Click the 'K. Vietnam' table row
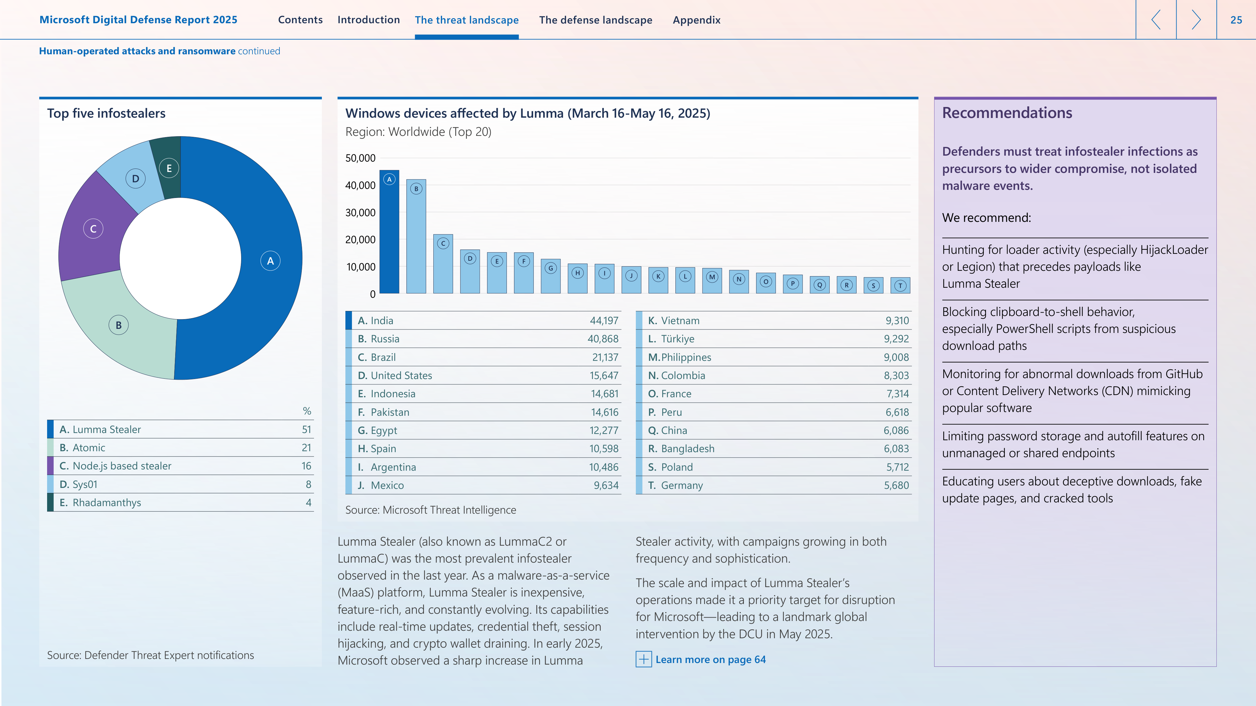1256x706 pixels. click(x=774, y=321)
